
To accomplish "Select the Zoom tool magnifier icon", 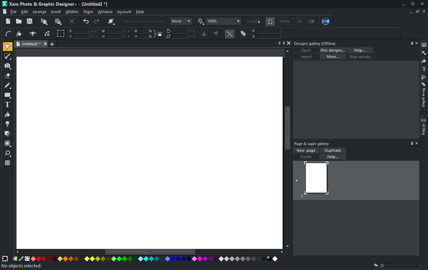I will 7,153.
